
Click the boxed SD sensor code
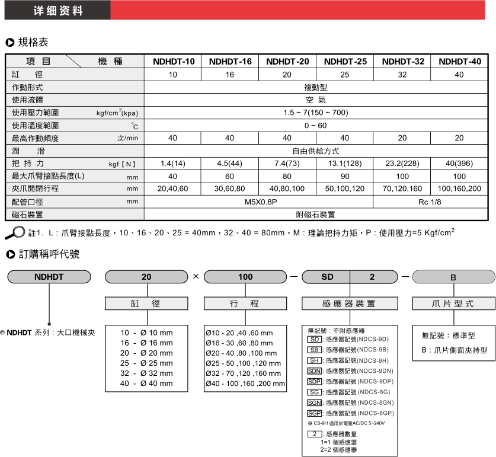(314, 339)
